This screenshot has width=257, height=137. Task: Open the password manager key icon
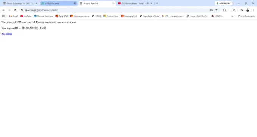coord(211,10)
